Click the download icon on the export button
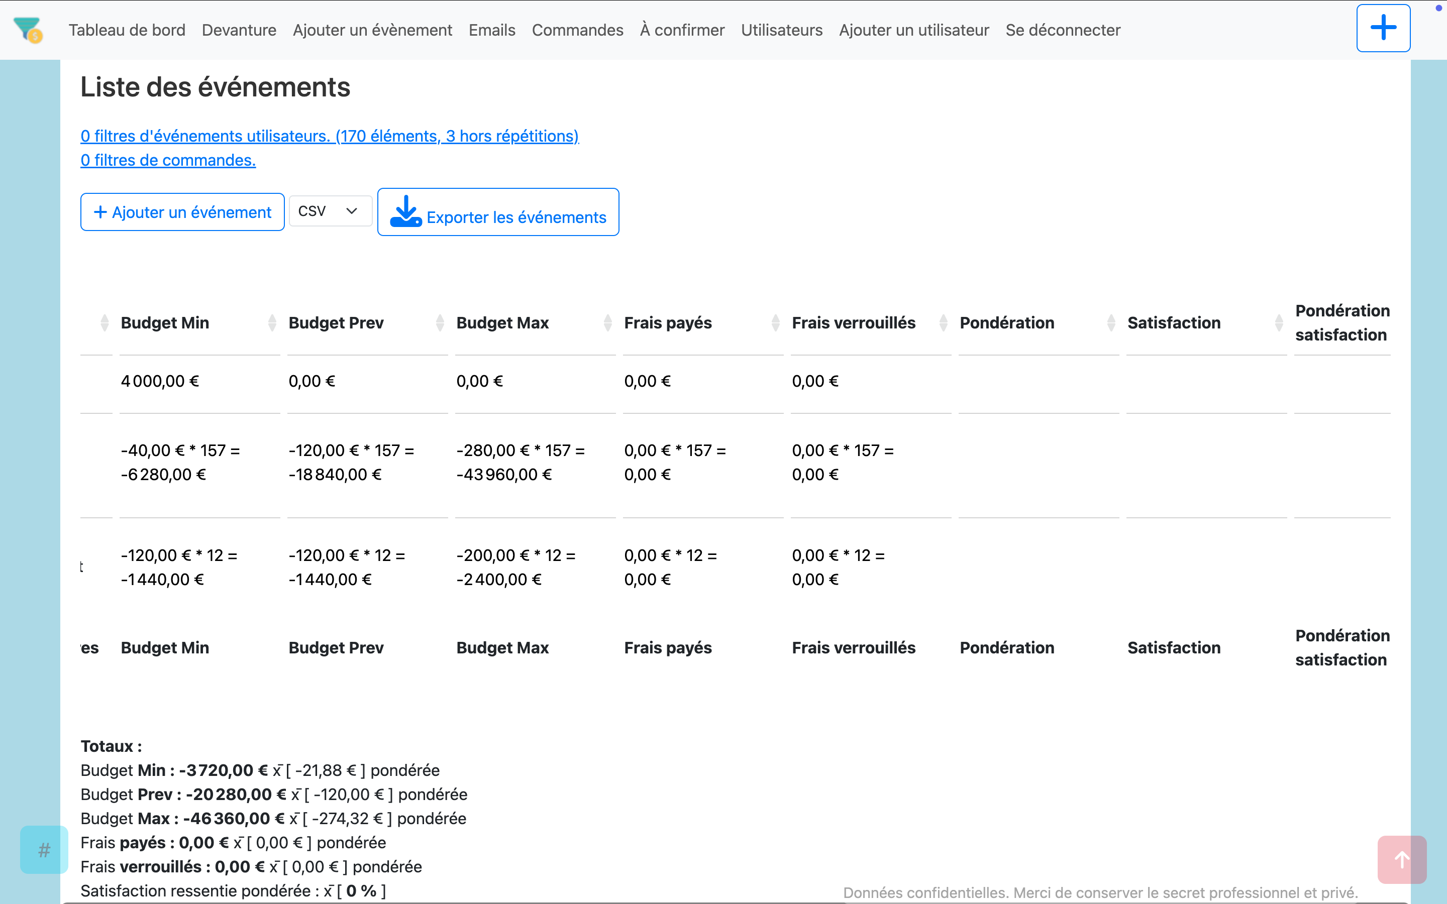Screen dimensions: 1447x904 [x=406, y=211]
